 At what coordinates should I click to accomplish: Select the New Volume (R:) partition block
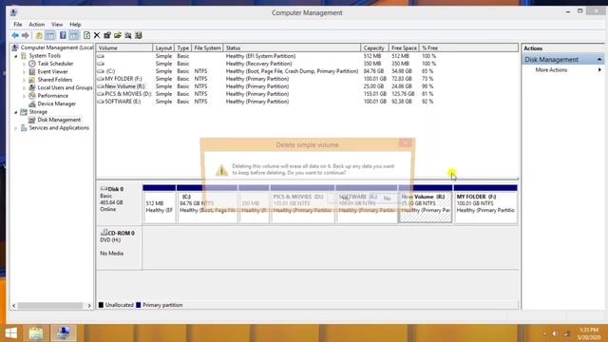[x=426, y=204]
